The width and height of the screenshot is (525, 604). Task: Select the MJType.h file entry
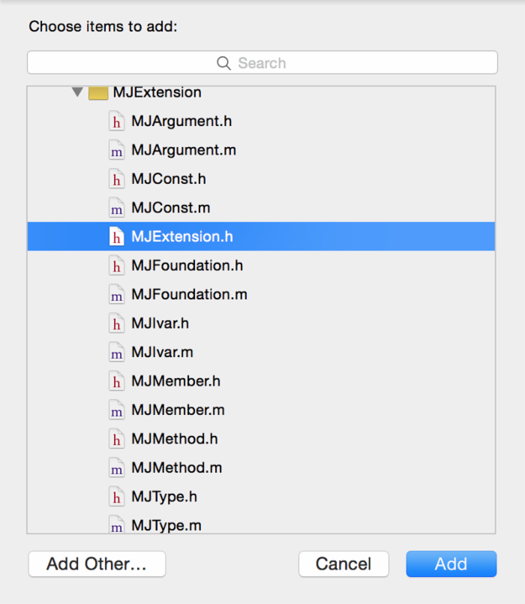(163, 497)
